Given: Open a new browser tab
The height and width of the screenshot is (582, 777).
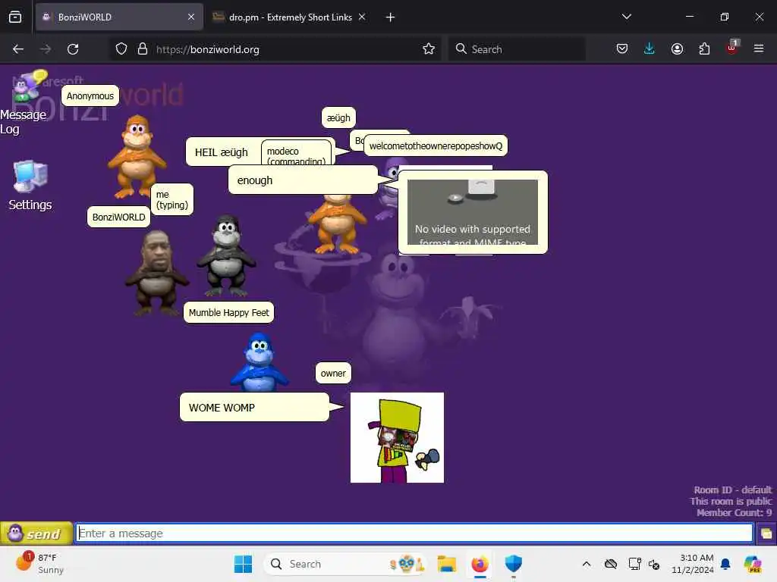Looking at the screenshot, I should (x=391, y=17).
